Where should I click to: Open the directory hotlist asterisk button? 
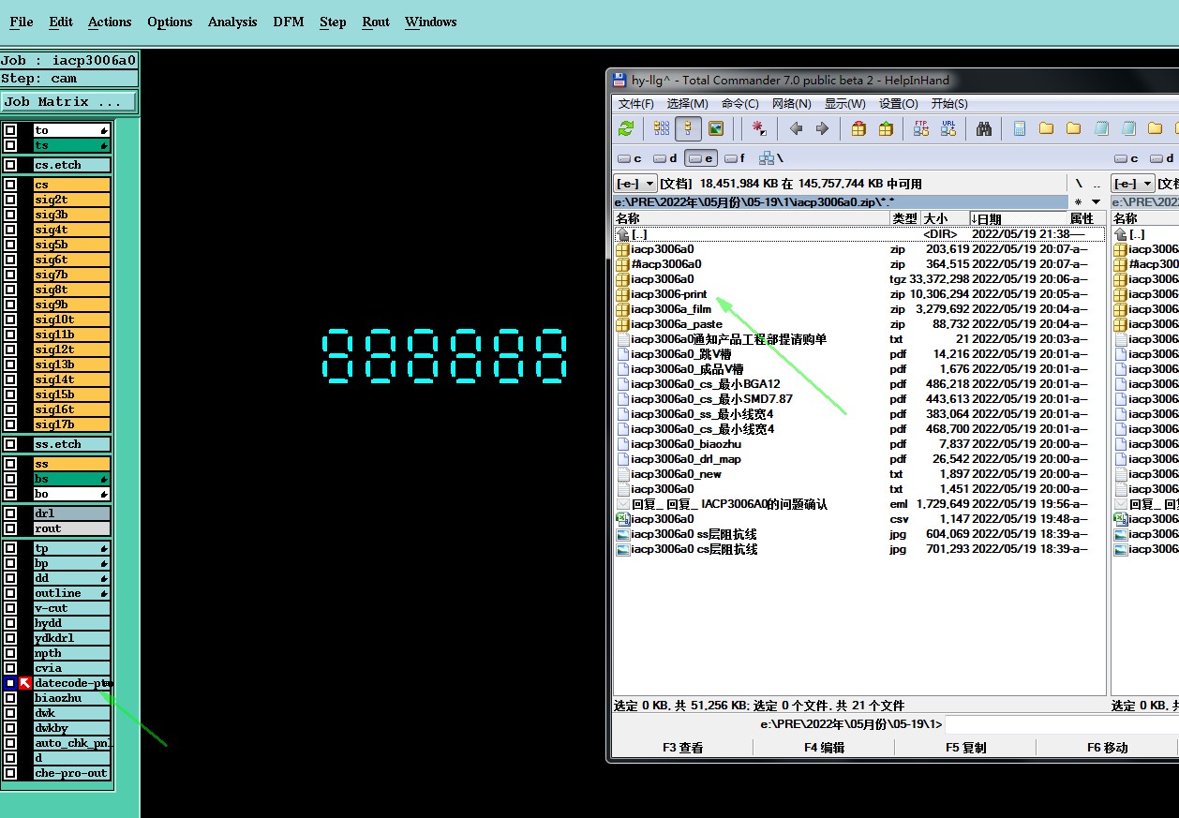[x=1079, y=201]
